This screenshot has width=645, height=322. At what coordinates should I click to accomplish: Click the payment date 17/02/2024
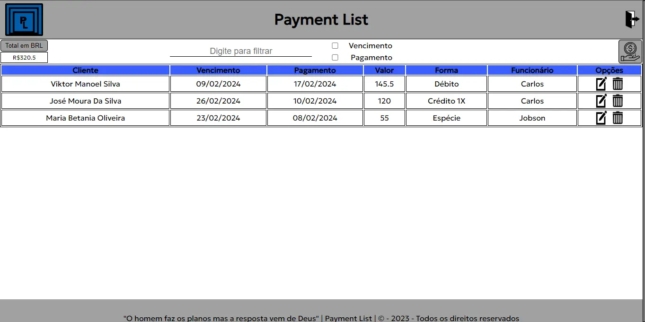tap(315, 84)
